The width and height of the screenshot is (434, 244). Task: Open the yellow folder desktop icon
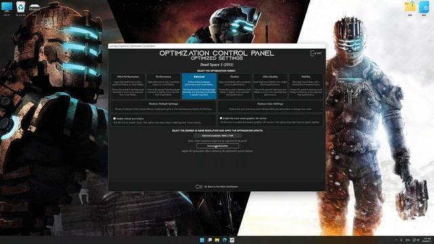pyautogui.click(x=410, y=8)
